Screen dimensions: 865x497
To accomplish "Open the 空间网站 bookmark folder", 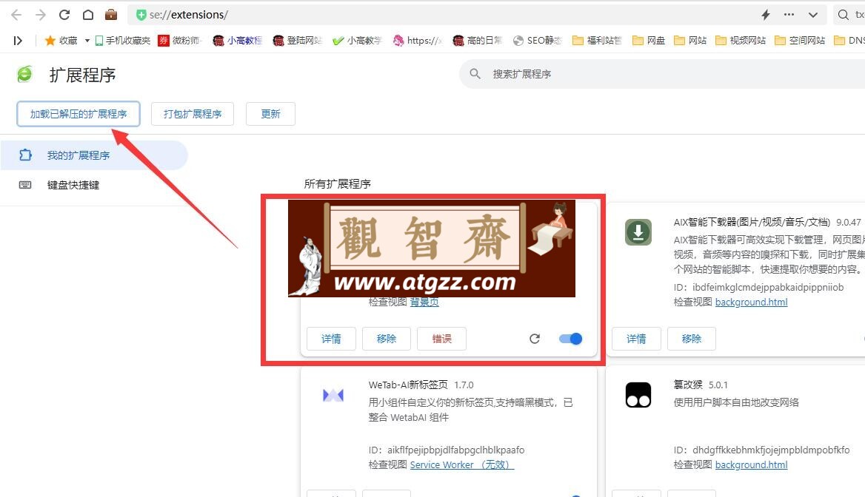I will click(800, 40).
